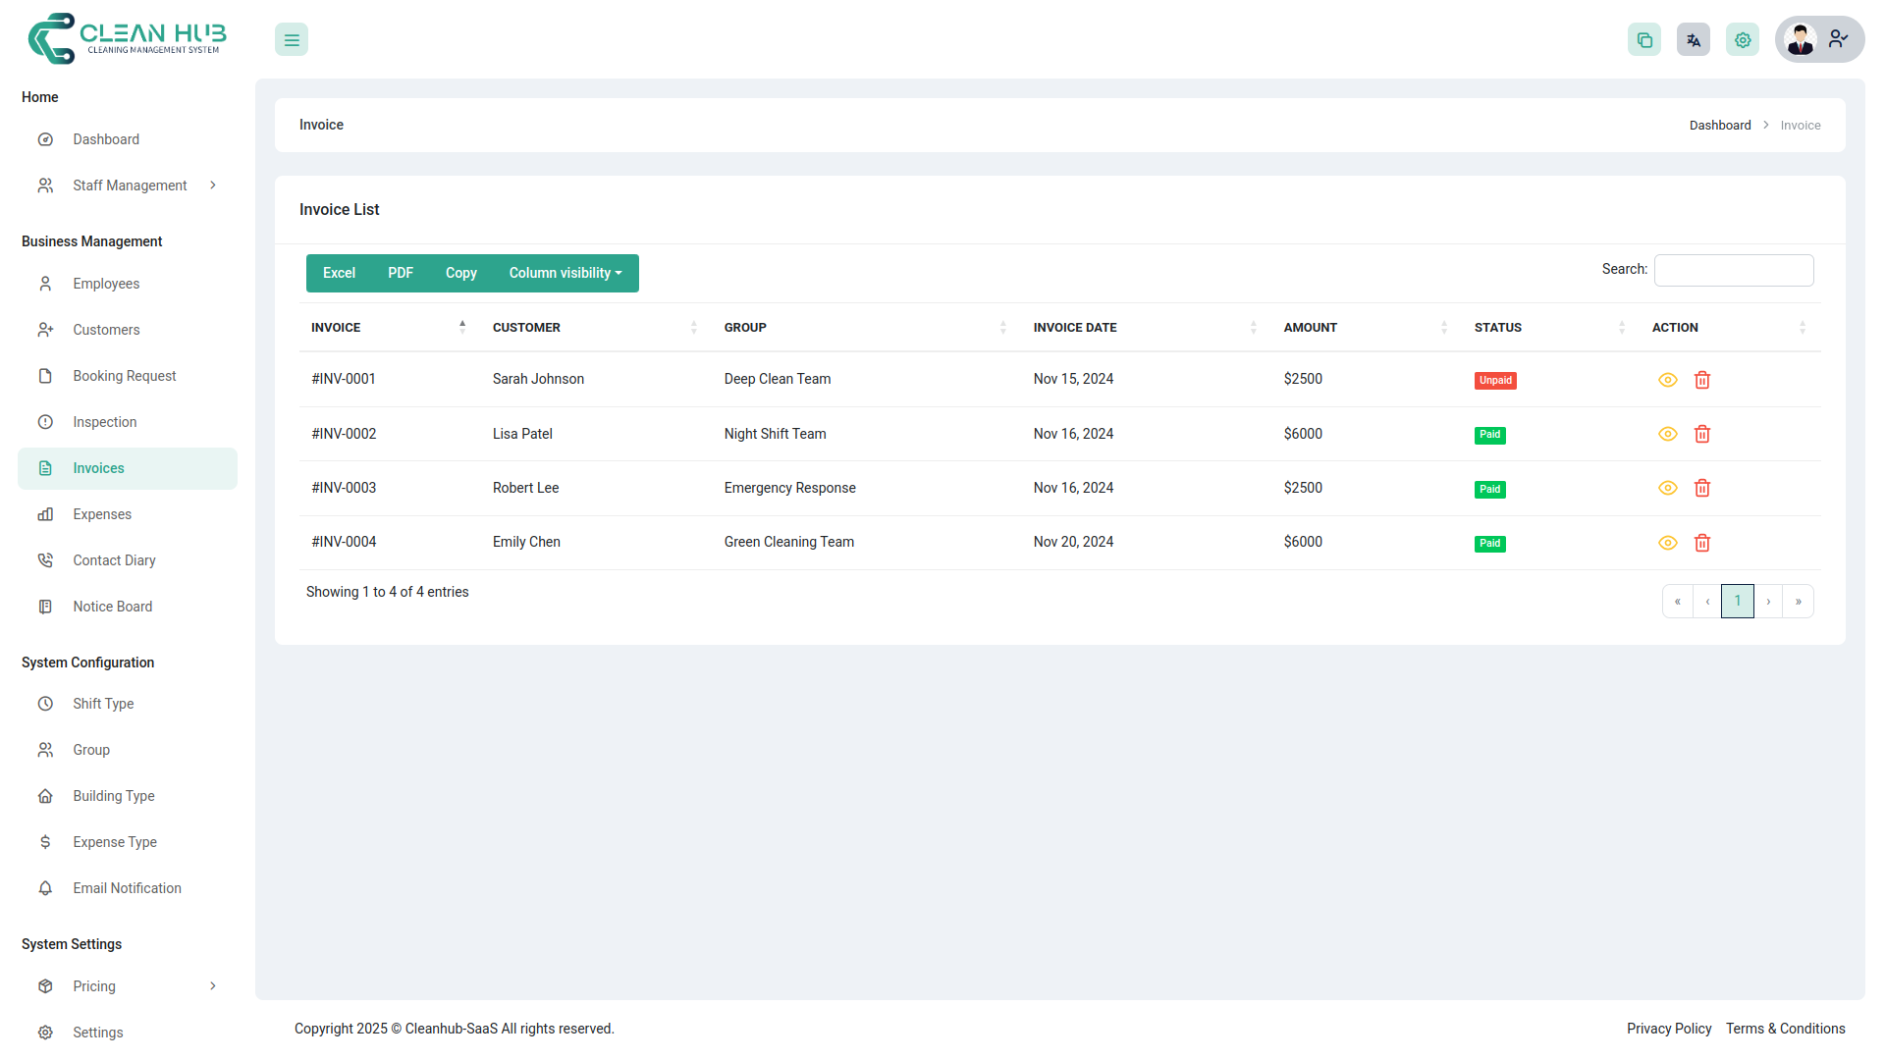Toggle the sidebar with hamburger button
Image resolution: width=1885 pixels, height=1060 pixels.
291,39
